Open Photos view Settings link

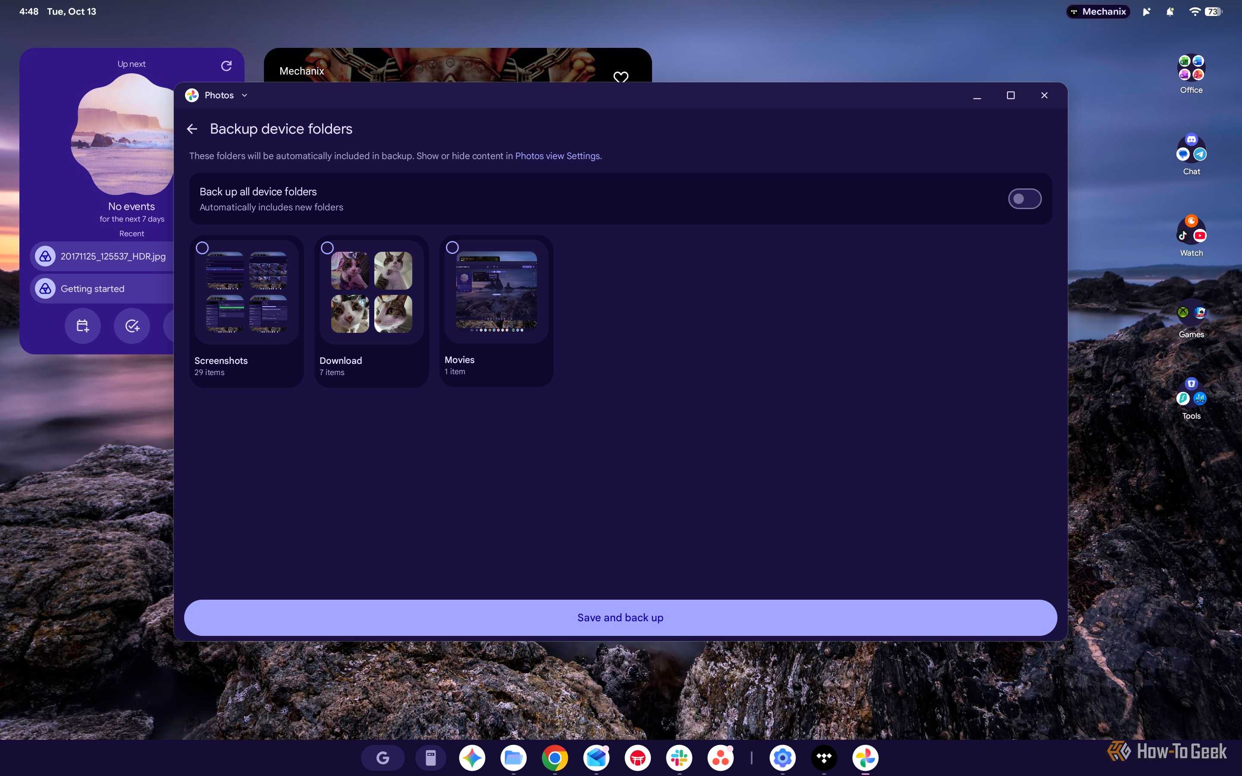(x=557, y=156)
